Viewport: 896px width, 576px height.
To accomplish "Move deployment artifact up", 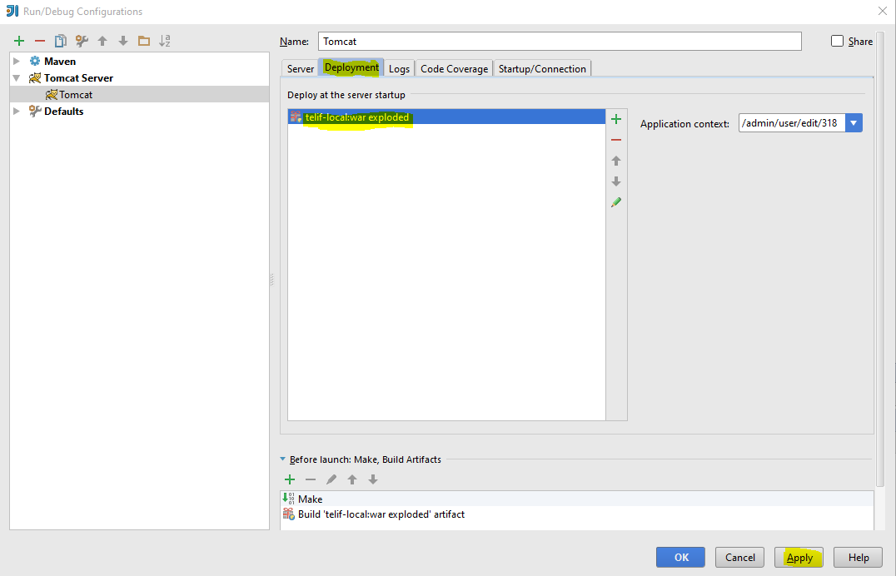I will point(616,161).
